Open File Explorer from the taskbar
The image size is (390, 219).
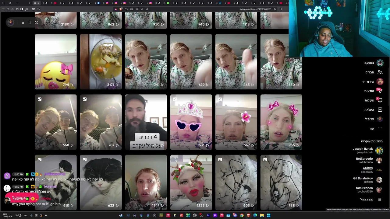pos(262,215)
